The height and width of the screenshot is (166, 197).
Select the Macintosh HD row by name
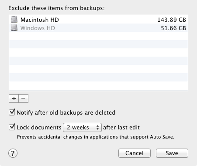tap(40, 20)
